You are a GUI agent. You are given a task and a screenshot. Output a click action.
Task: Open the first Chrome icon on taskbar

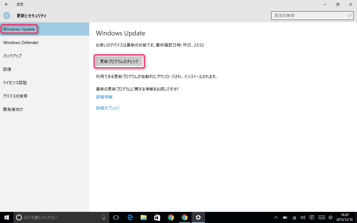click(171, 217)
